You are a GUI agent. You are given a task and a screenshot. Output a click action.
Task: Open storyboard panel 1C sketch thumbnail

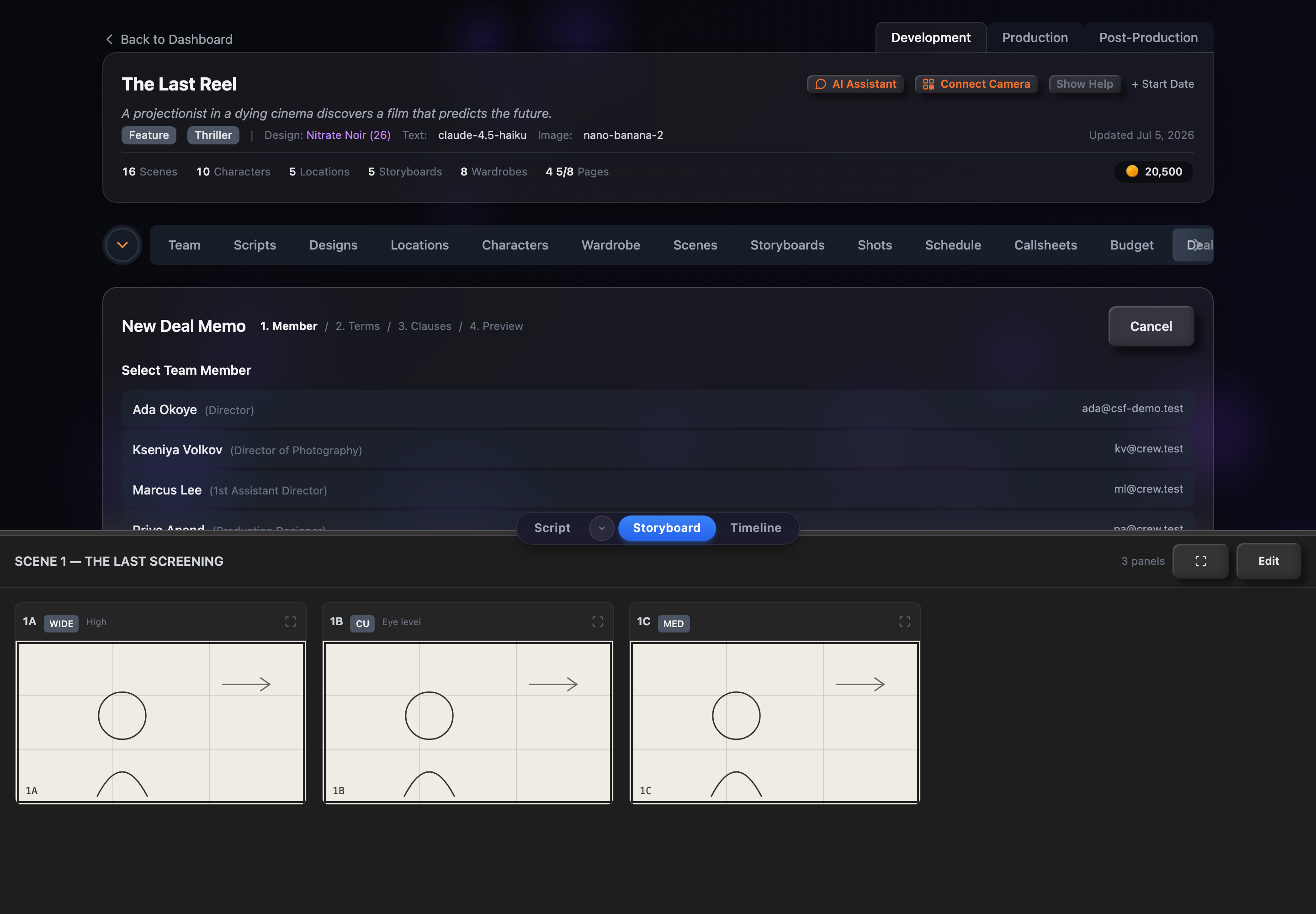[775, 722]
